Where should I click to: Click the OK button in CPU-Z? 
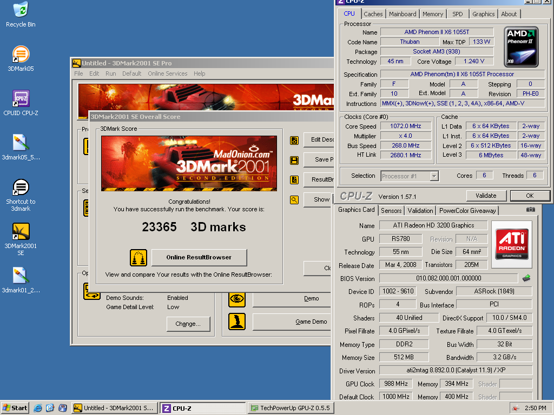point(530,196)
